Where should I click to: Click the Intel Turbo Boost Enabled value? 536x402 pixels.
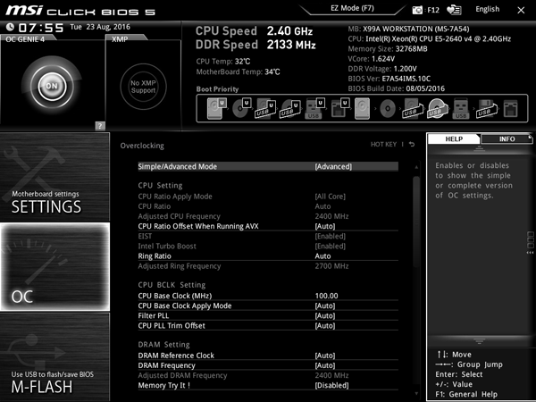pyautogui.click(x=330, y=247)
